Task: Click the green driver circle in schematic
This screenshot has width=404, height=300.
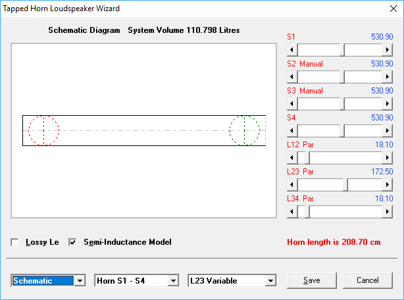Action: pos(244,130)
